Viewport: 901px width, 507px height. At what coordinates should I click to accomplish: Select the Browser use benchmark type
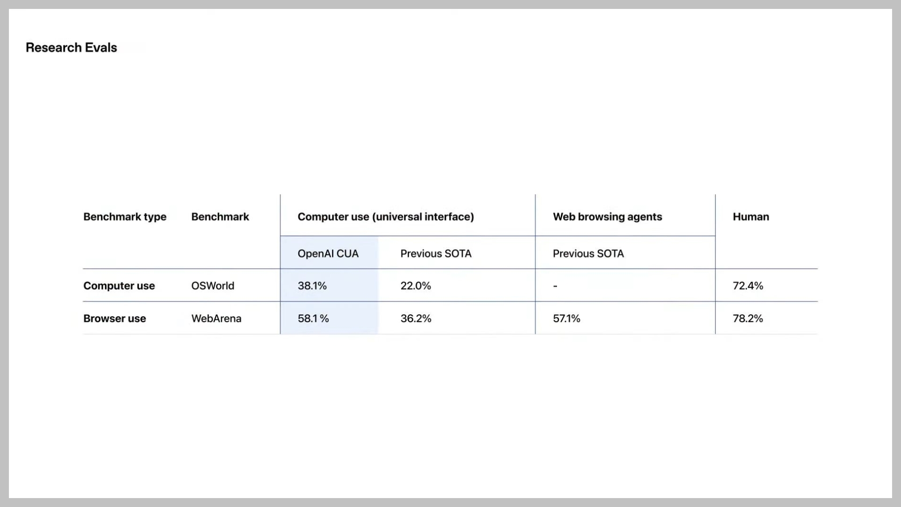115,318
